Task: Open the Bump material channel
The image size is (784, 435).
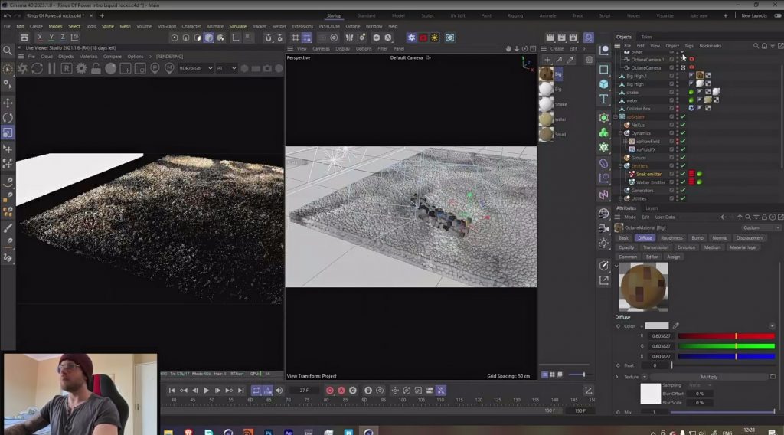Action: [697, 238]
